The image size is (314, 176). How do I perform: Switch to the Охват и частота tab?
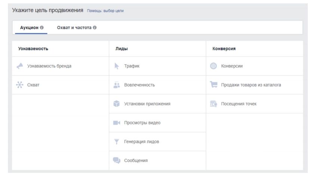(x=77, y=28)
